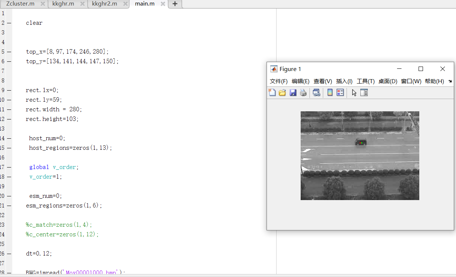
Task: Print Figure 1 using the printer icon
Action: tap(303, 92)
